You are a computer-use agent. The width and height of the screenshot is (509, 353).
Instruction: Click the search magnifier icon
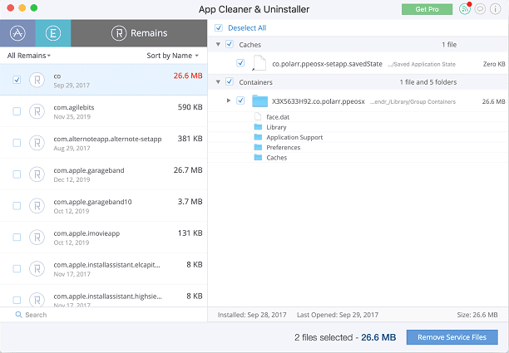pos(19,315)
